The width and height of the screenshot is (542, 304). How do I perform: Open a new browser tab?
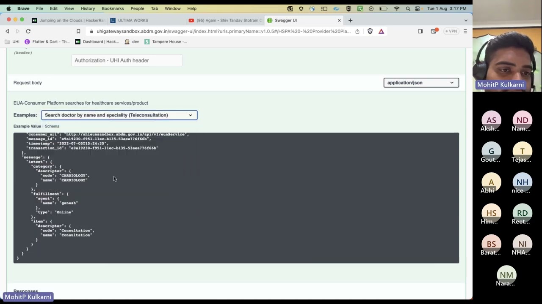click(x=350, y=20)
